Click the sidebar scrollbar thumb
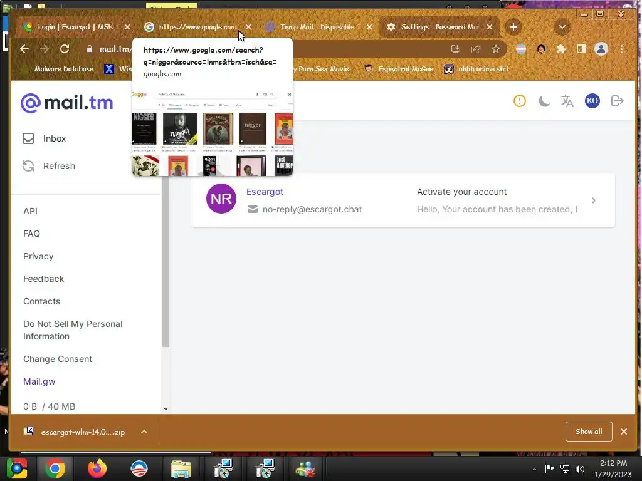642x481 pixels. [x=166, y=262]
